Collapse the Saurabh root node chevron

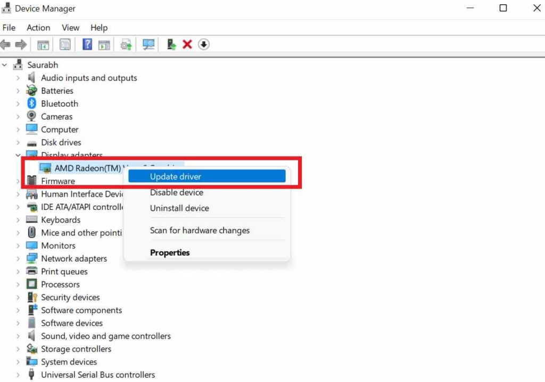[x=4, y=64]
